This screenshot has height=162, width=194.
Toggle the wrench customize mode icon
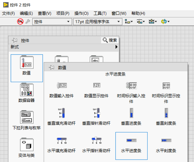click(28, 21)
